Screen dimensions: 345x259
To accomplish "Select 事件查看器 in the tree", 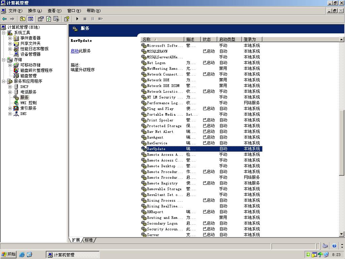I will [x=30, y=38].
